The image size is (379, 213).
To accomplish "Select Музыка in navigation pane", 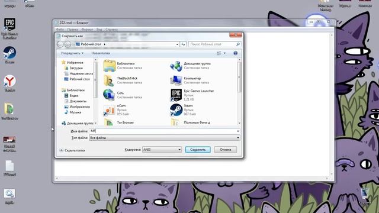I will point(73,112).
